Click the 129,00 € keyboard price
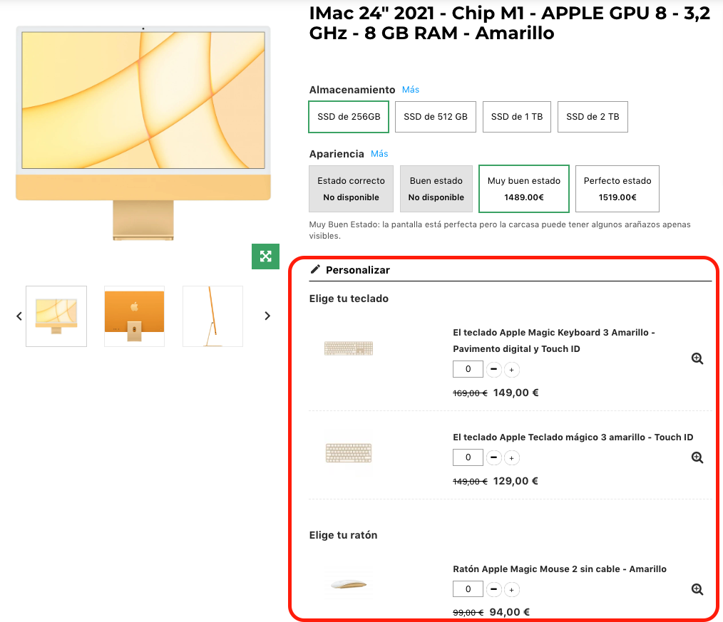This screenshot has width=723, height=622. click(x=516, y=481)
